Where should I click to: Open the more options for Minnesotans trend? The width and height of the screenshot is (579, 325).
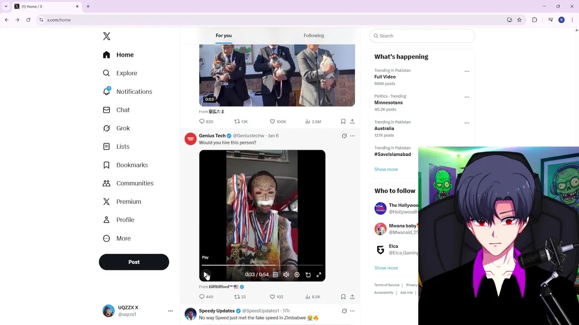pos(467,97)
